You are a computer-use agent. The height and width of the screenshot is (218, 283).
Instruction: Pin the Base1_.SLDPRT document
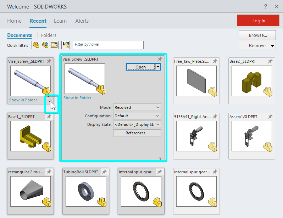(x=49, y=117)
